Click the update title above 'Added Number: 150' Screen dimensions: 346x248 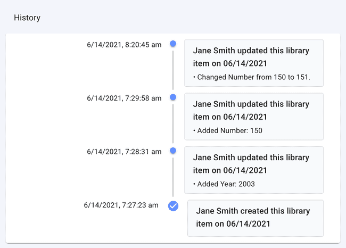click(x=251, y=110)
